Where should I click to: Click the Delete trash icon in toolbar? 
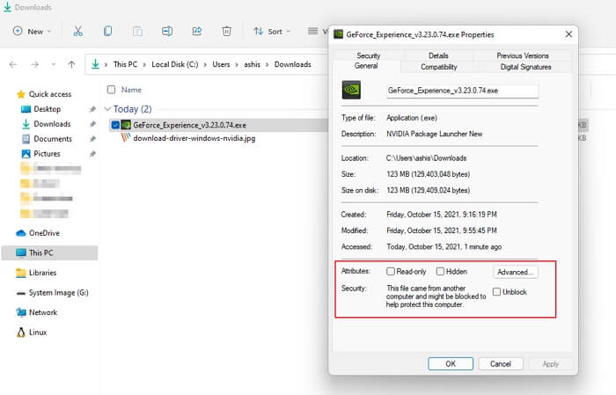227,31
